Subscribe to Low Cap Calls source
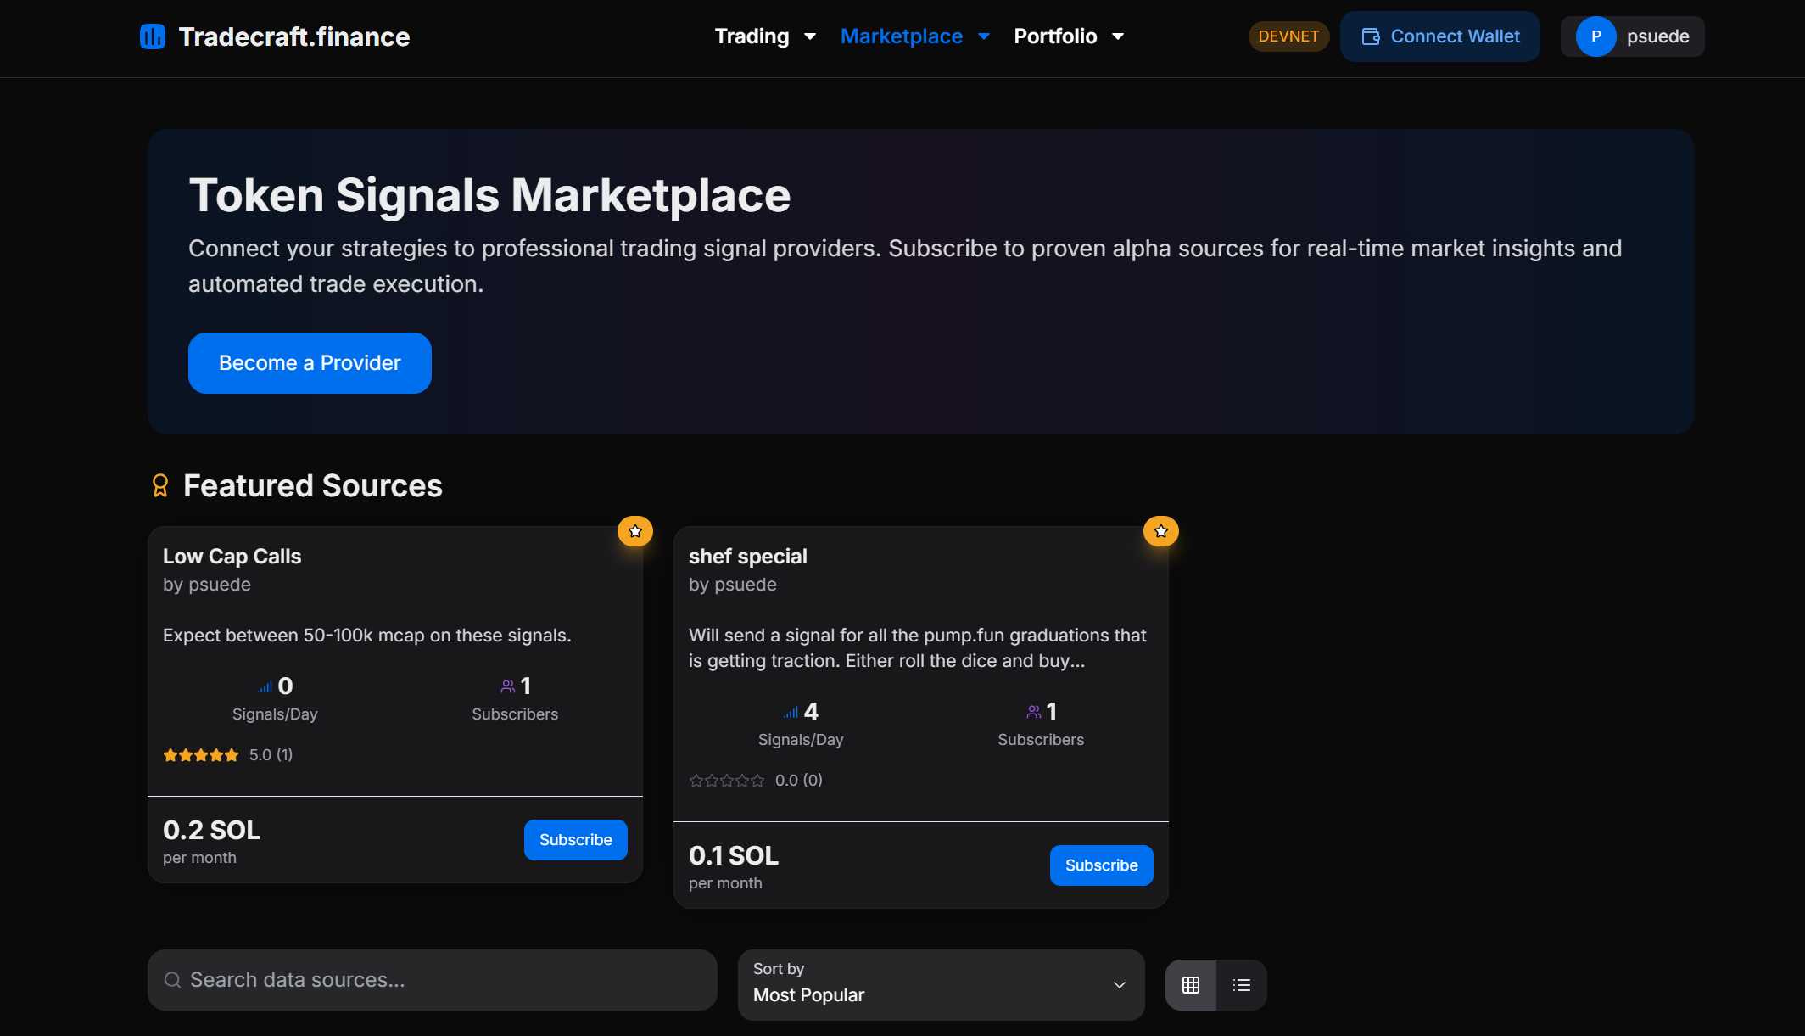 [575, 840]
